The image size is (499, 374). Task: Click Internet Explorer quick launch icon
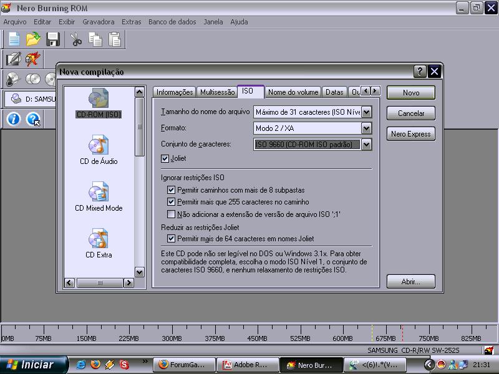coord(81,365)
